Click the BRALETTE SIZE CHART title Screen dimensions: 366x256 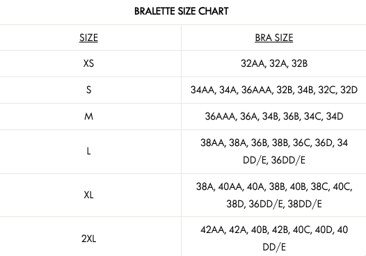pyautogui.click(x=182, y=11)
